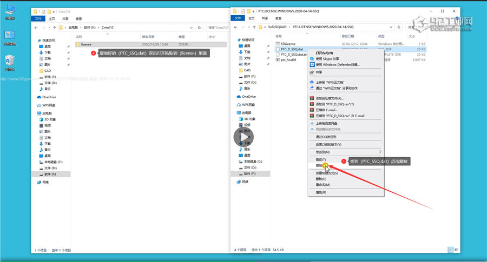Open CAD folder in Creo7.0 sidebar
Viewport: 487px width, 262px height.
(x=45, y=71)
